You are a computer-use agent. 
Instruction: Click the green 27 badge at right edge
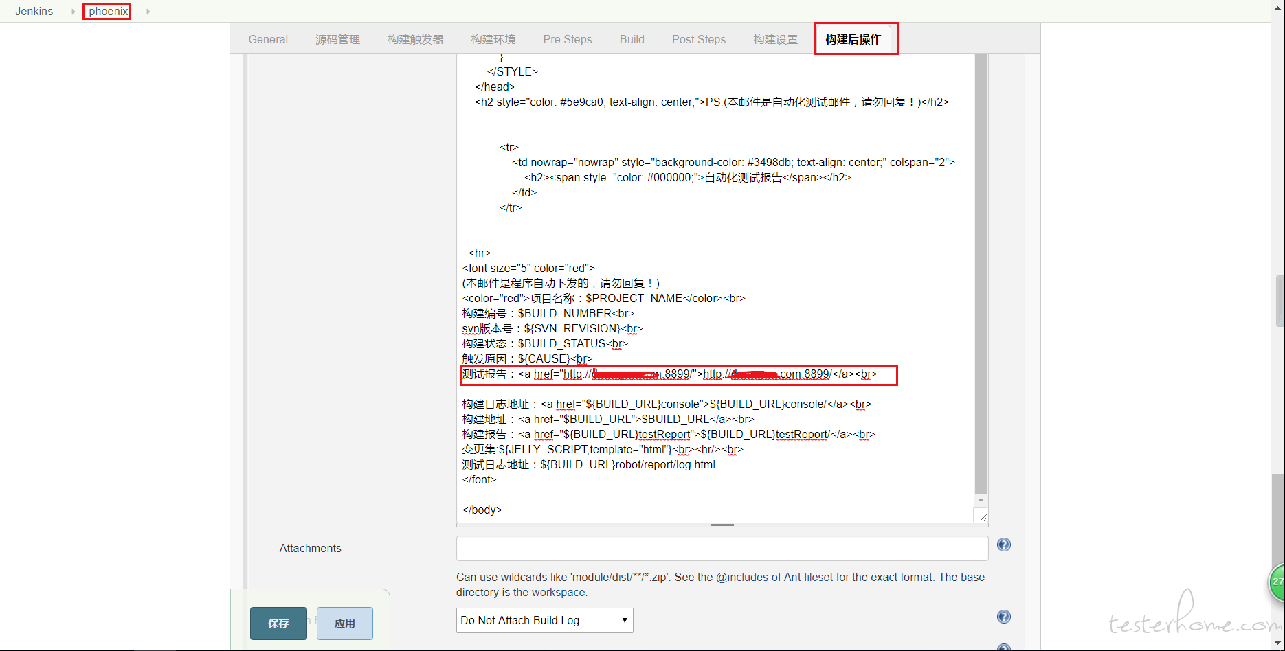(x=1277, y=582)
